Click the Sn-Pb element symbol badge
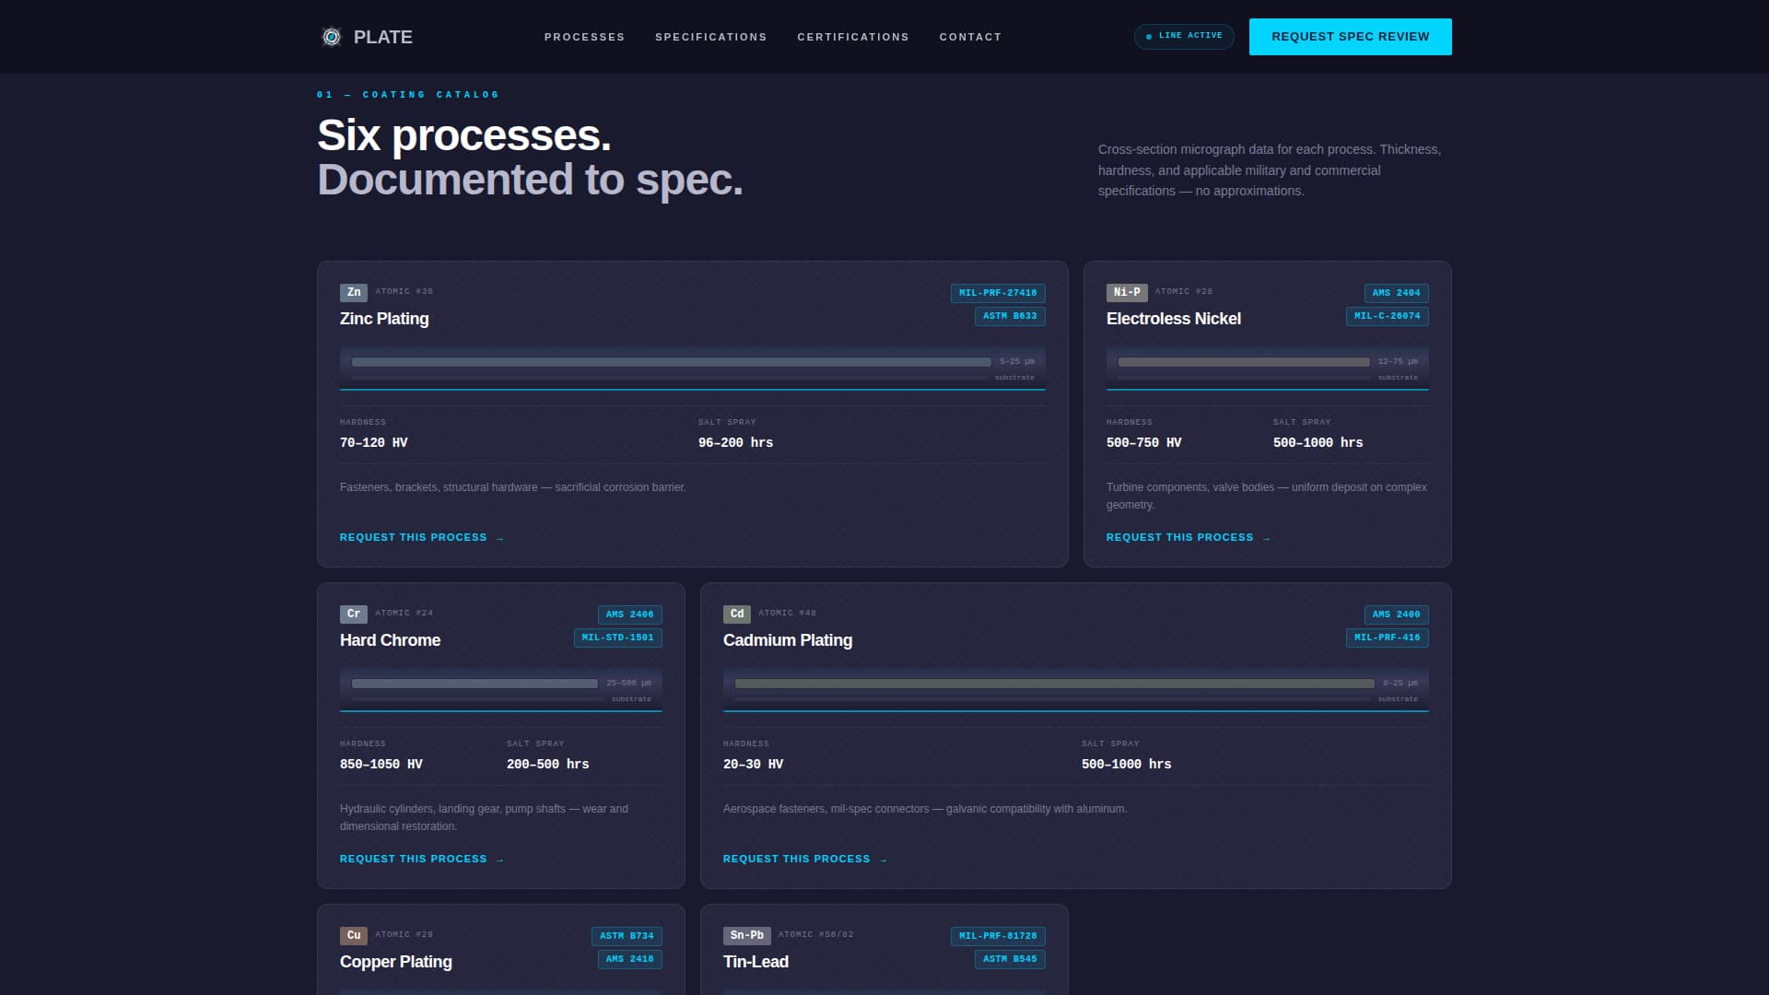The height and width of the screenshot is (995, 1769). tap(746, 935)
